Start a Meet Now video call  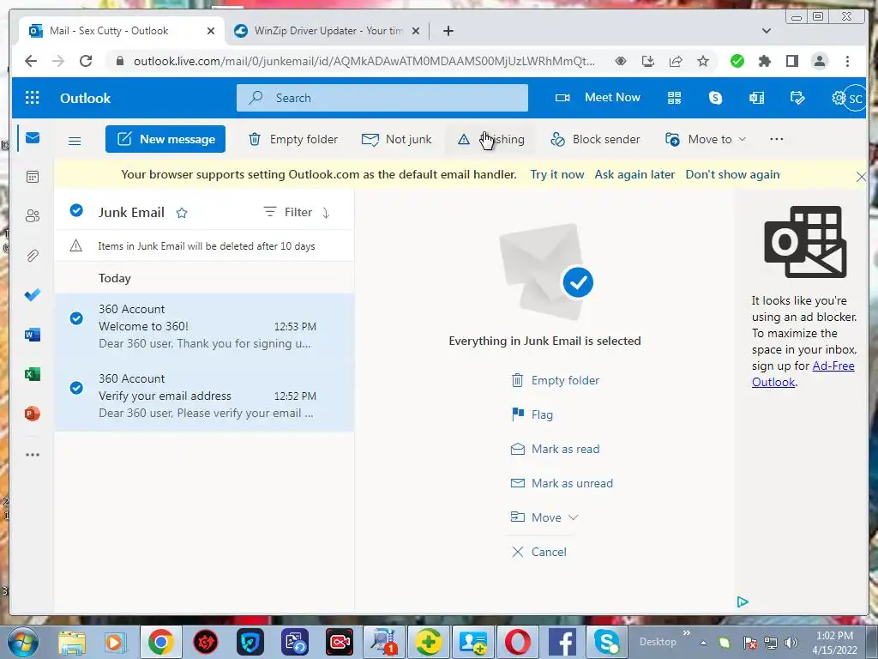coord(598,98)
